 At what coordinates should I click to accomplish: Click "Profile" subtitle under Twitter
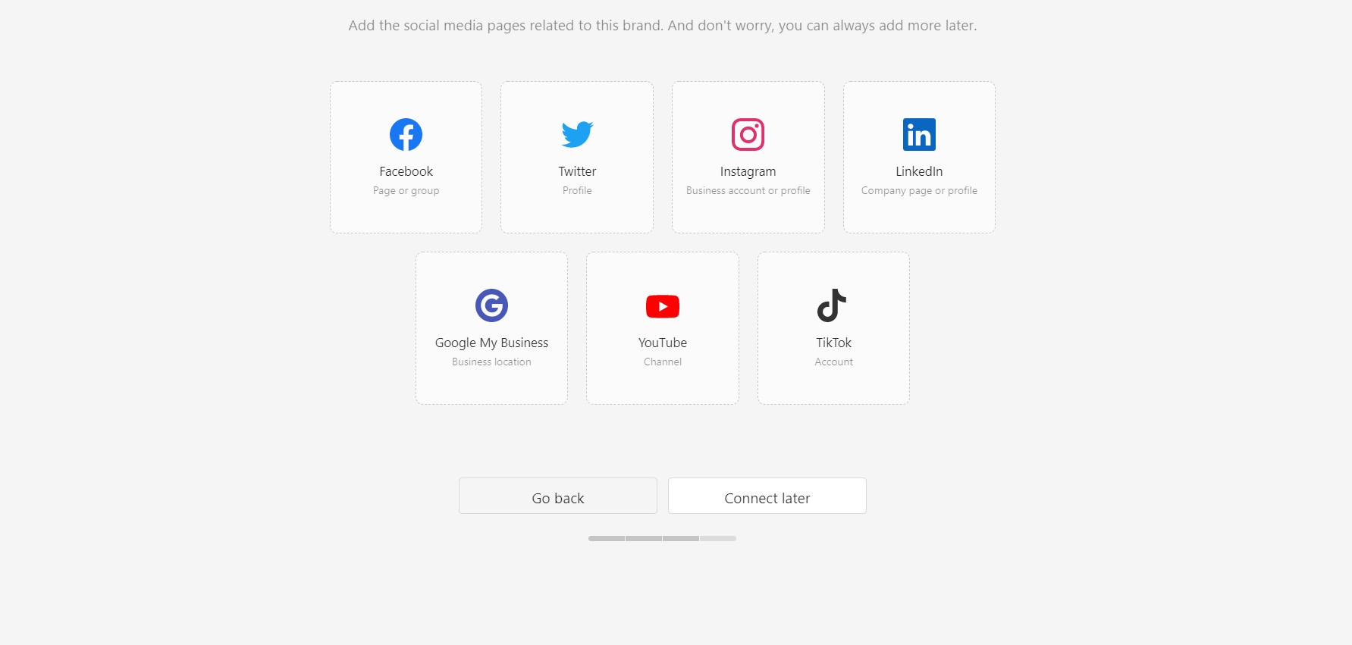click(x=577, y=190)
